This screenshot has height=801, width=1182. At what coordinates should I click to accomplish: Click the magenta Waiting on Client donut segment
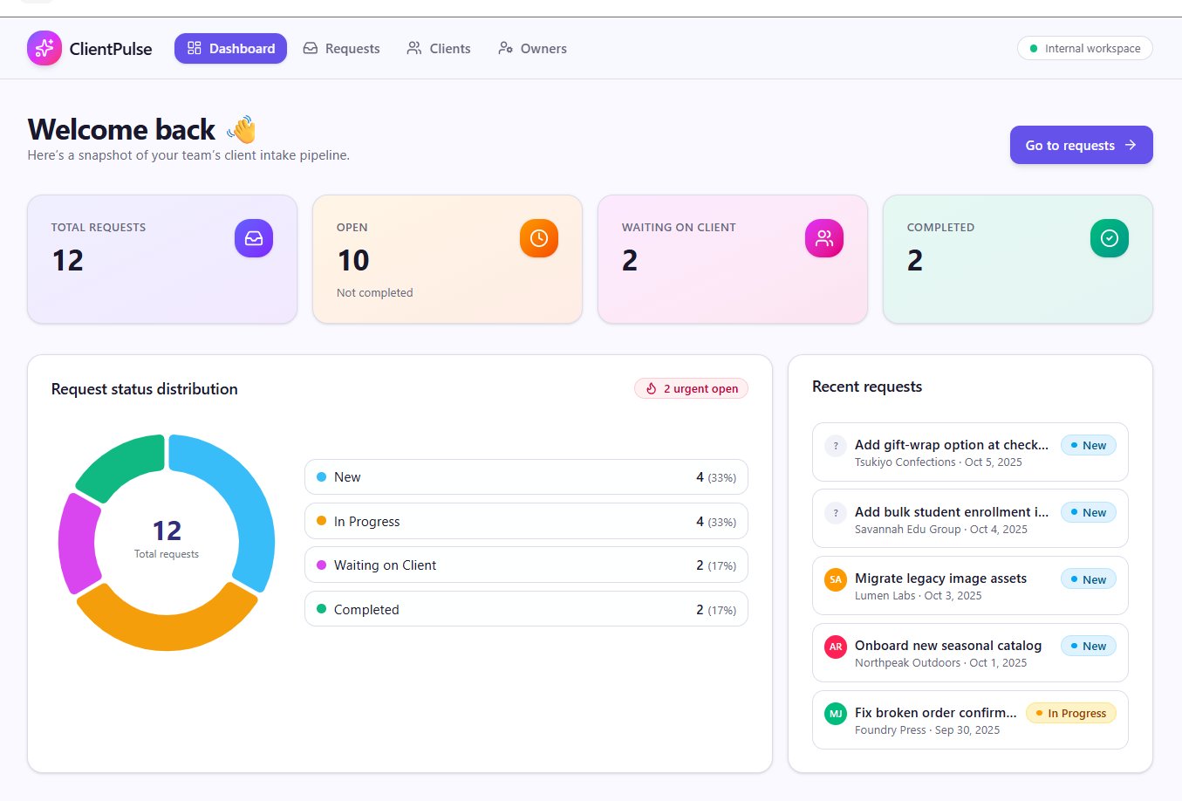pyautogui.click(x=76, y=544)
